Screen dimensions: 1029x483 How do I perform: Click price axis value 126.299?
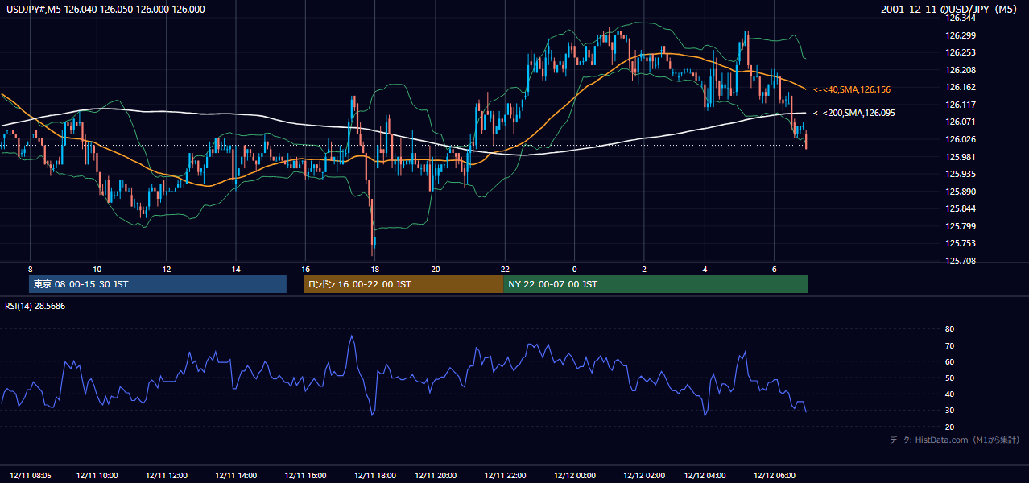(x=960, y=35)
